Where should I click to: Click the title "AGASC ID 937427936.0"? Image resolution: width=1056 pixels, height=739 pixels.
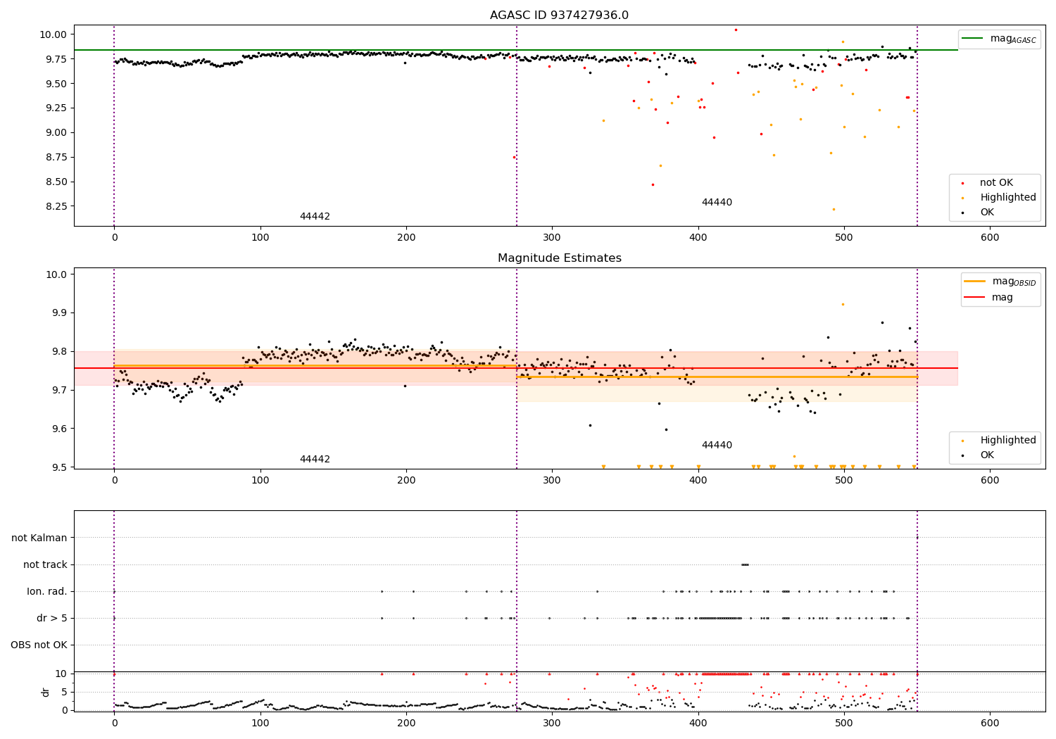click(x=559, y=15)
